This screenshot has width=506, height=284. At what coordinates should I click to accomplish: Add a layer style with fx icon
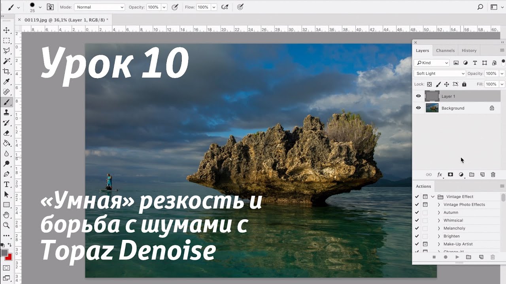coord(440,174)
